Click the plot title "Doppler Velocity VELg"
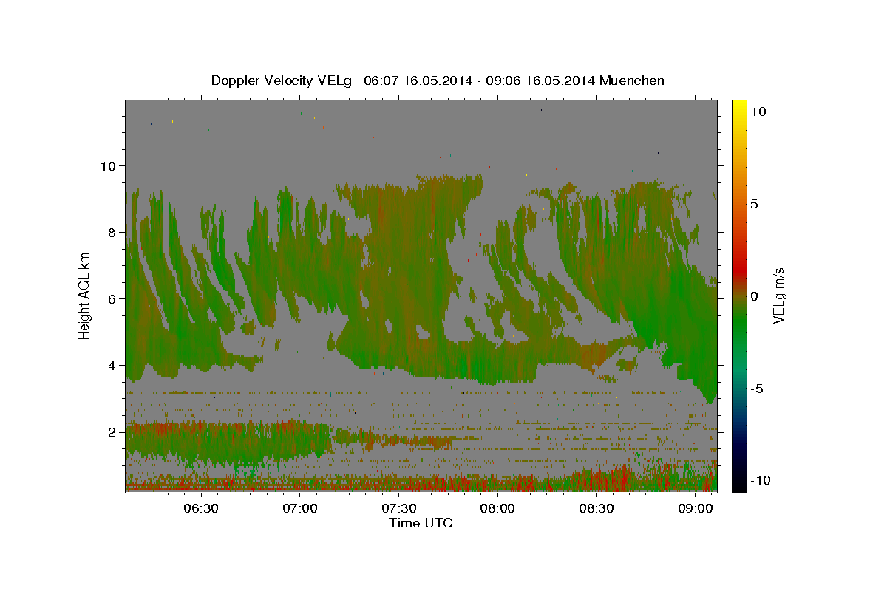 282,81
